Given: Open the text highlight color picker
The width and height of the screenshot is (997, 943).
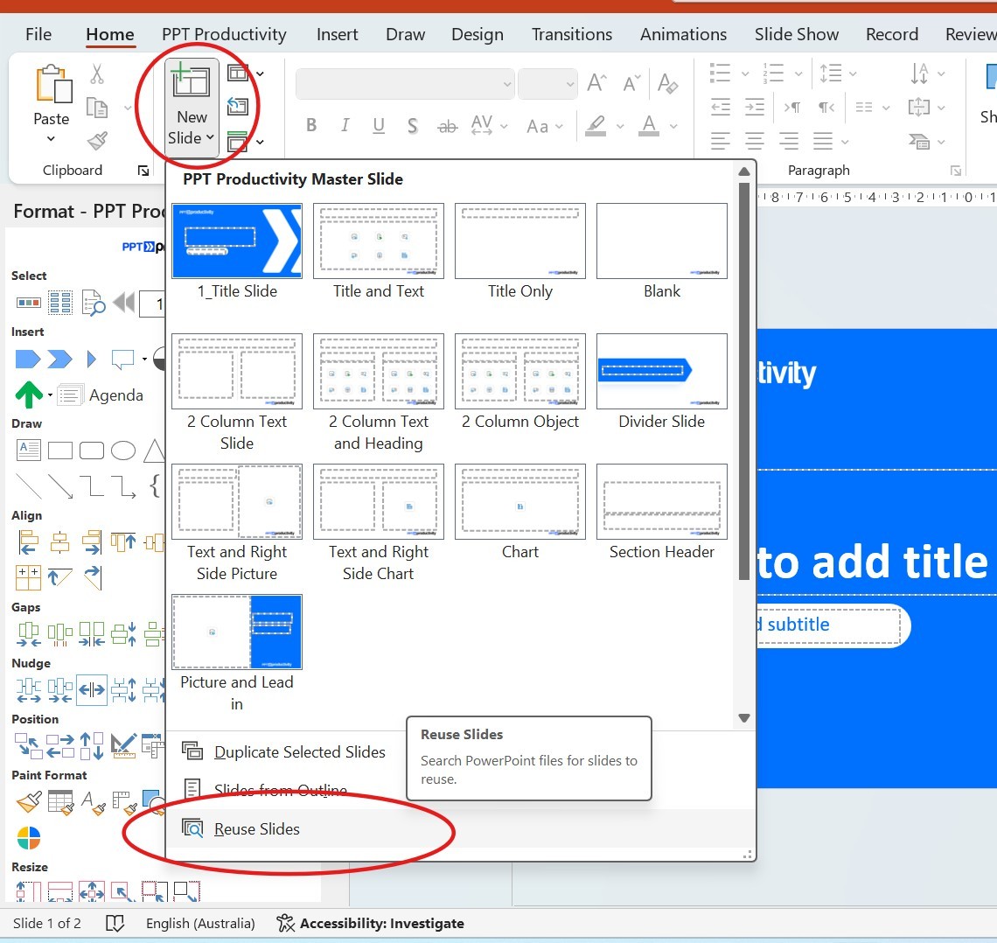Looking at the screenshot, I should point(621,126).
